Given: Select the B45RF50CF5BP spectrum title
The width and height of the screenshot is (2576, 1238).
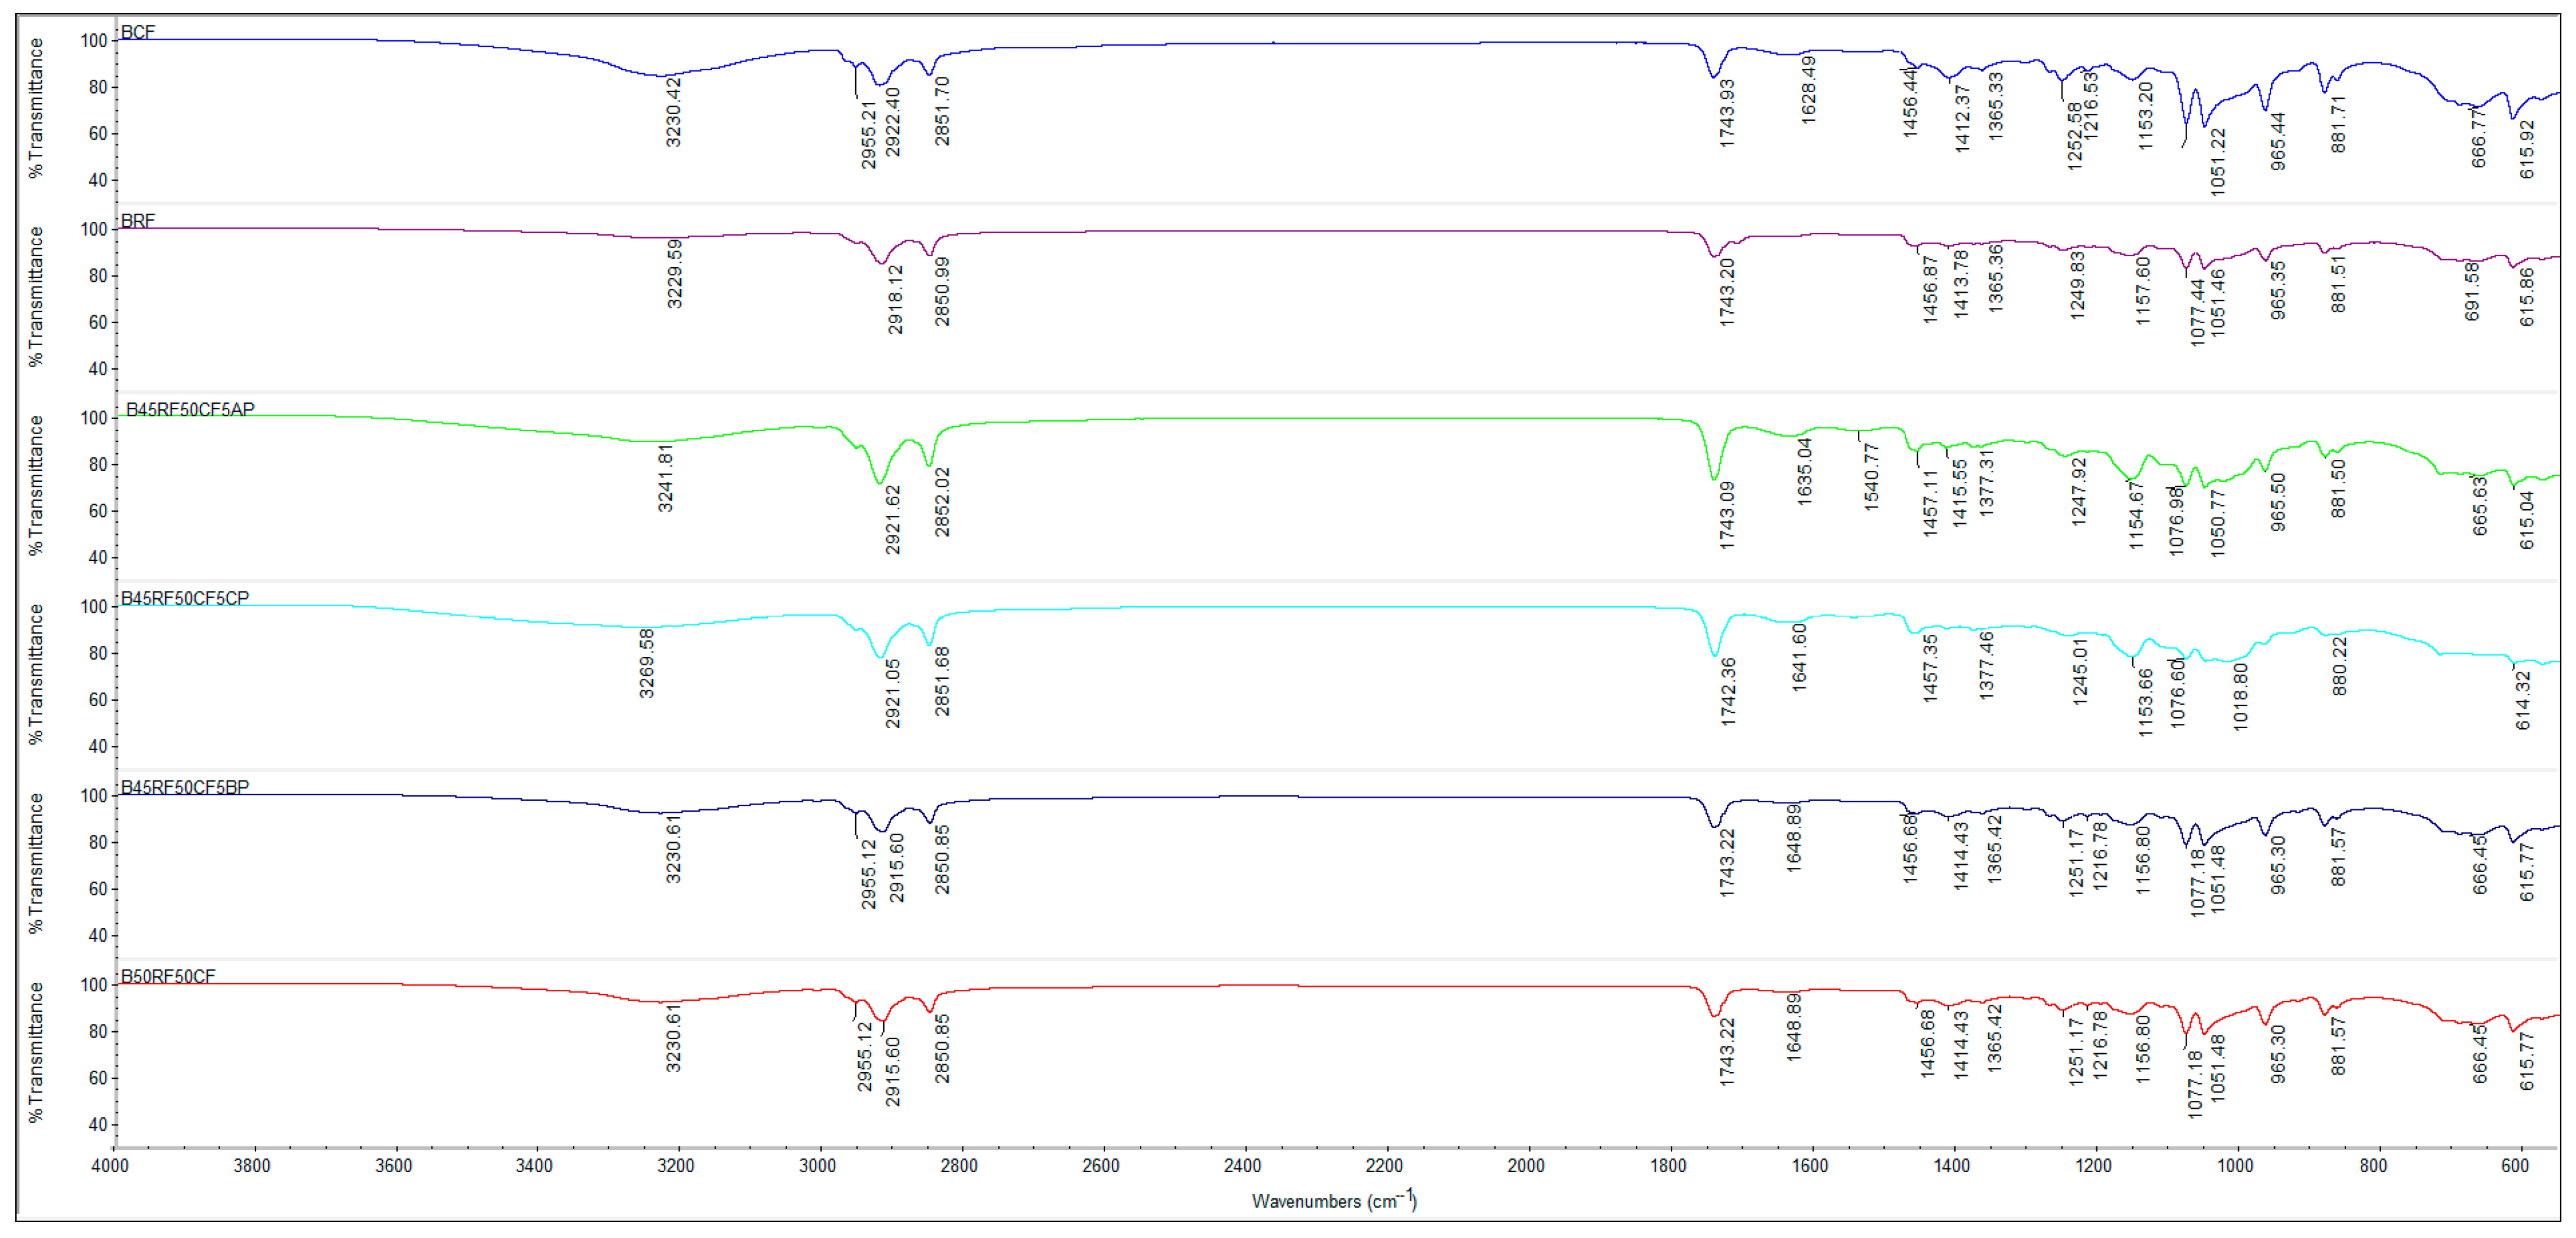Looking at the screenshot, I should [x=185, y=788].
